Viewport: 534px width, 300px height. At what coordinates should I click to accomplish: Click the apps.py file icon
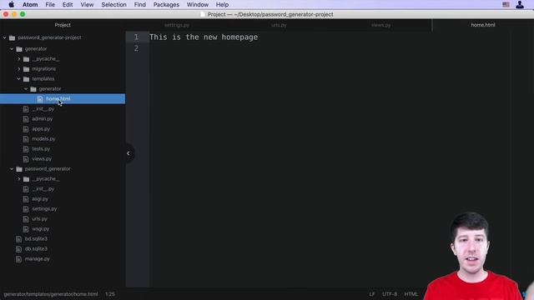pos(26,129)
